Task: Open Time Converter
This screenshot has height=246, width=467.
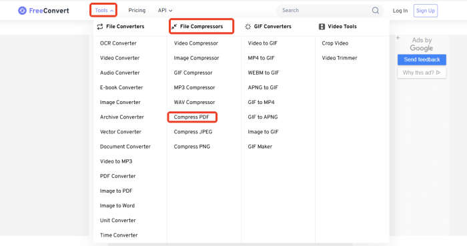Action: coord(119,235)
